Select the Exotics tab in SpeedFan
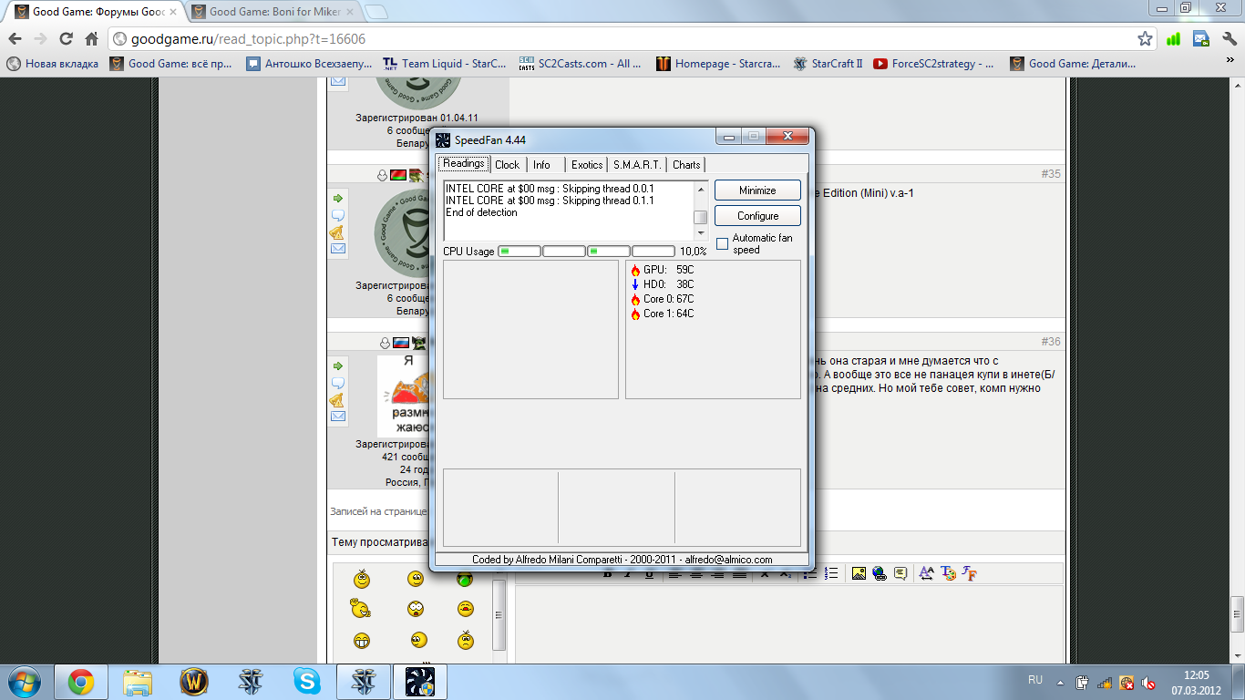This screenshot has height=700, width=1245. (x=587, y=165)
